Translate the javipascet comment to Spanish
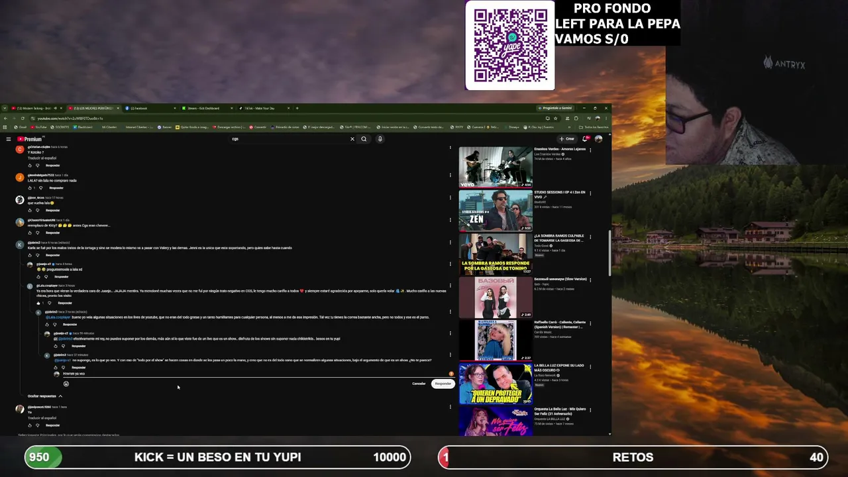Image resolution: width=848 pixels, height=477 pixels. (x=42, y=418)
